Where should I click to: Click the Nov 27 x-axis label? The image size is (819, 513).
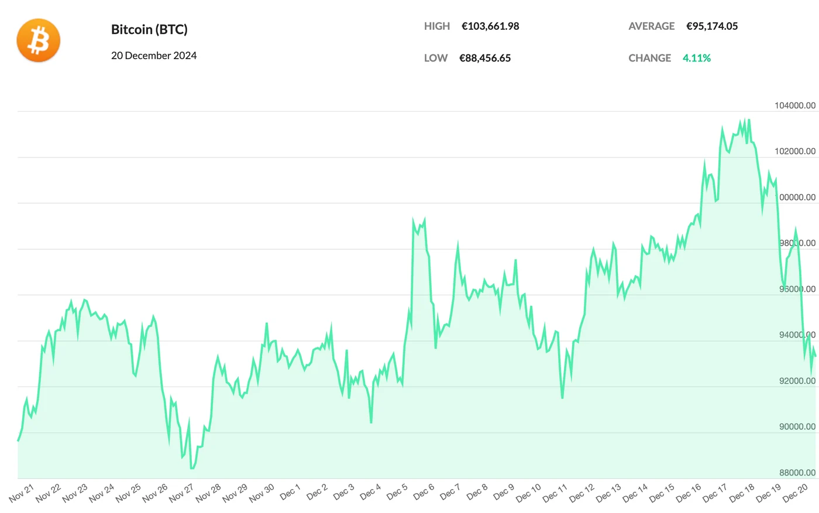coord(181,493)
